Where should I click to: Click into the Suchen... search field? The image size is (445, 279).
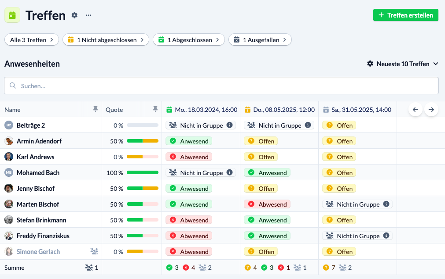click(x=221, y=86)
